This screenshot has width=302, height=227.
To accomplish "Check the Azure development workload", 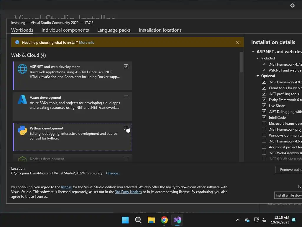I will pos(126,97).
